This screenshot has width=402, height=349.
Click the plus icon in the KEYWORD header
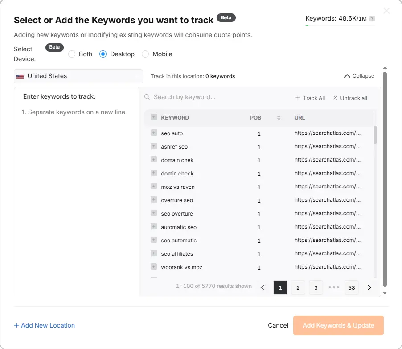tap(153, 117)
